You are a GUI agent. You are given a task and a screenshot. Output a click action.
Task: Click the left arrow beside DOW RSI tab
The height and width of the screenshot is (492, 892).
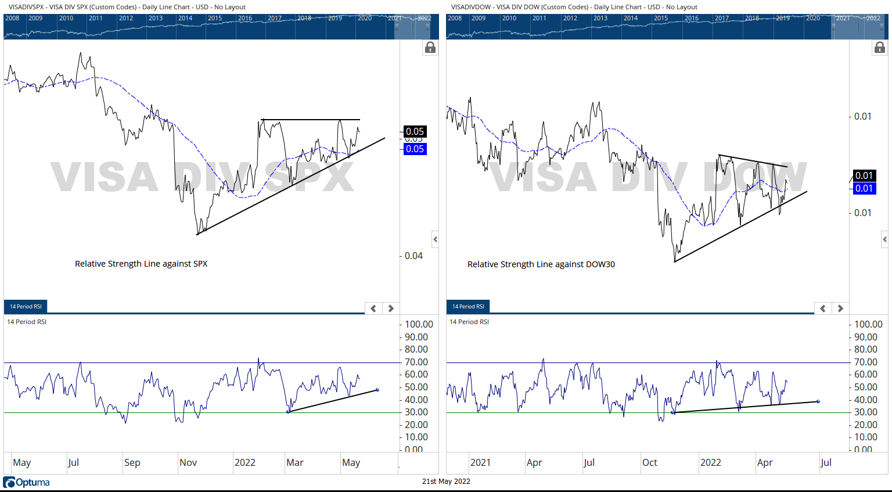click(823, 308)
